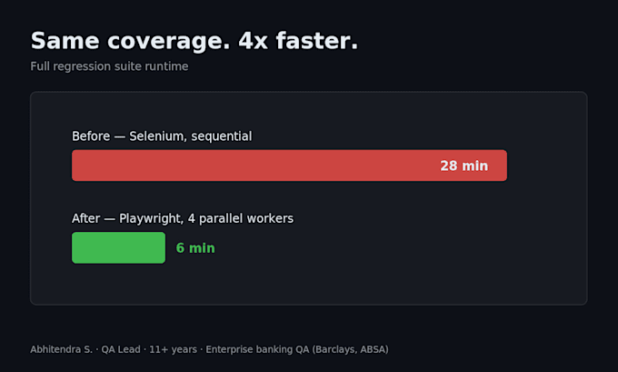The height and width of the screenshot is (372, 618).
Task: Click "4x" in the headline
Action: click(253, 41)
